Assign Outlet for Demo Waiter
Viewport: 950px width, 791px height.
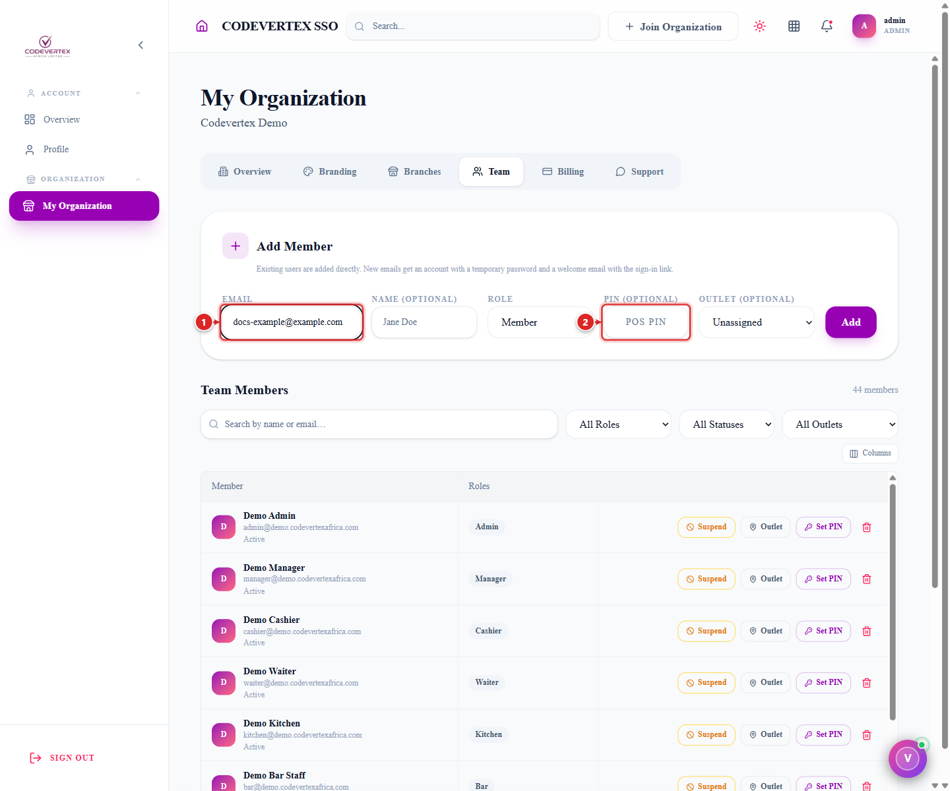(x=765, y=683)
